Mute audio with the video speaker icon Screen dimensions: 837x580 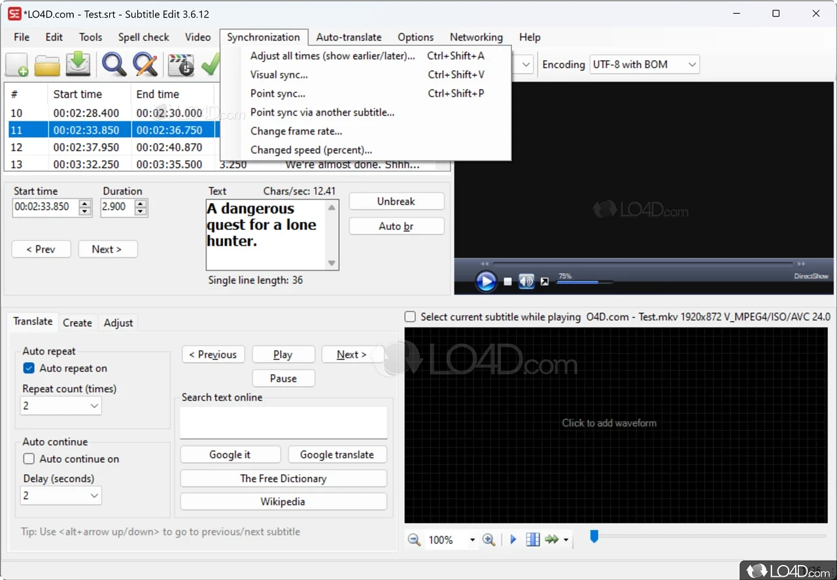pyautogui.click(x=526, y=282)
